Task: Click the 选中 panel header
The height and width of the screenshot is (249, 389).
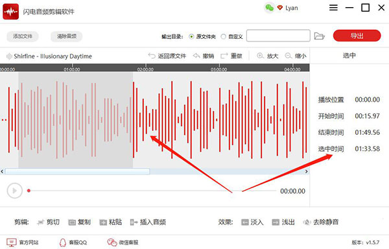Action: [349, 56]
